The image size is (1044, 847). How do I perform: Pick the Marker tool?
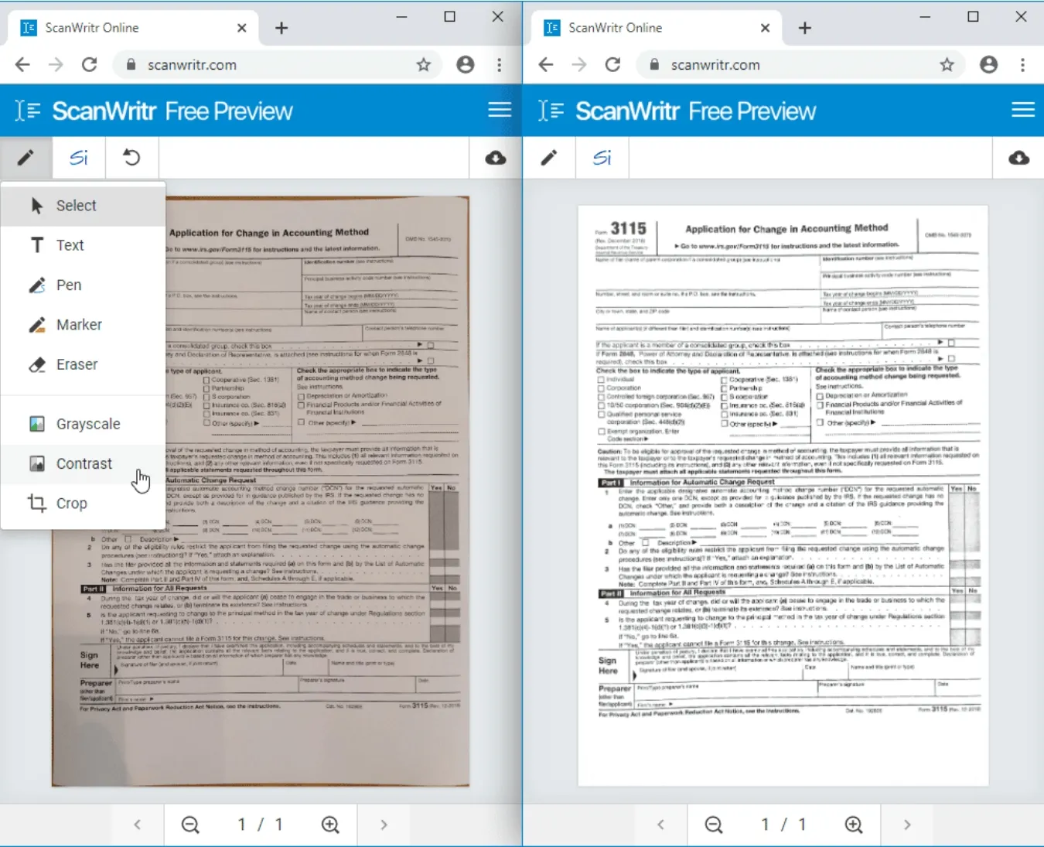point(78,324)
